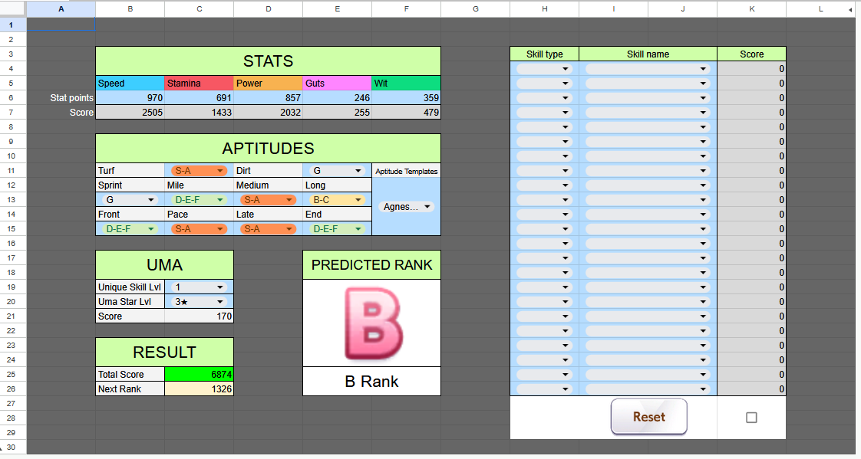The height and width of the screenshot is (459, 861).
Task: Select the Guts stat points cell 246
Action: tap(337, 97)
